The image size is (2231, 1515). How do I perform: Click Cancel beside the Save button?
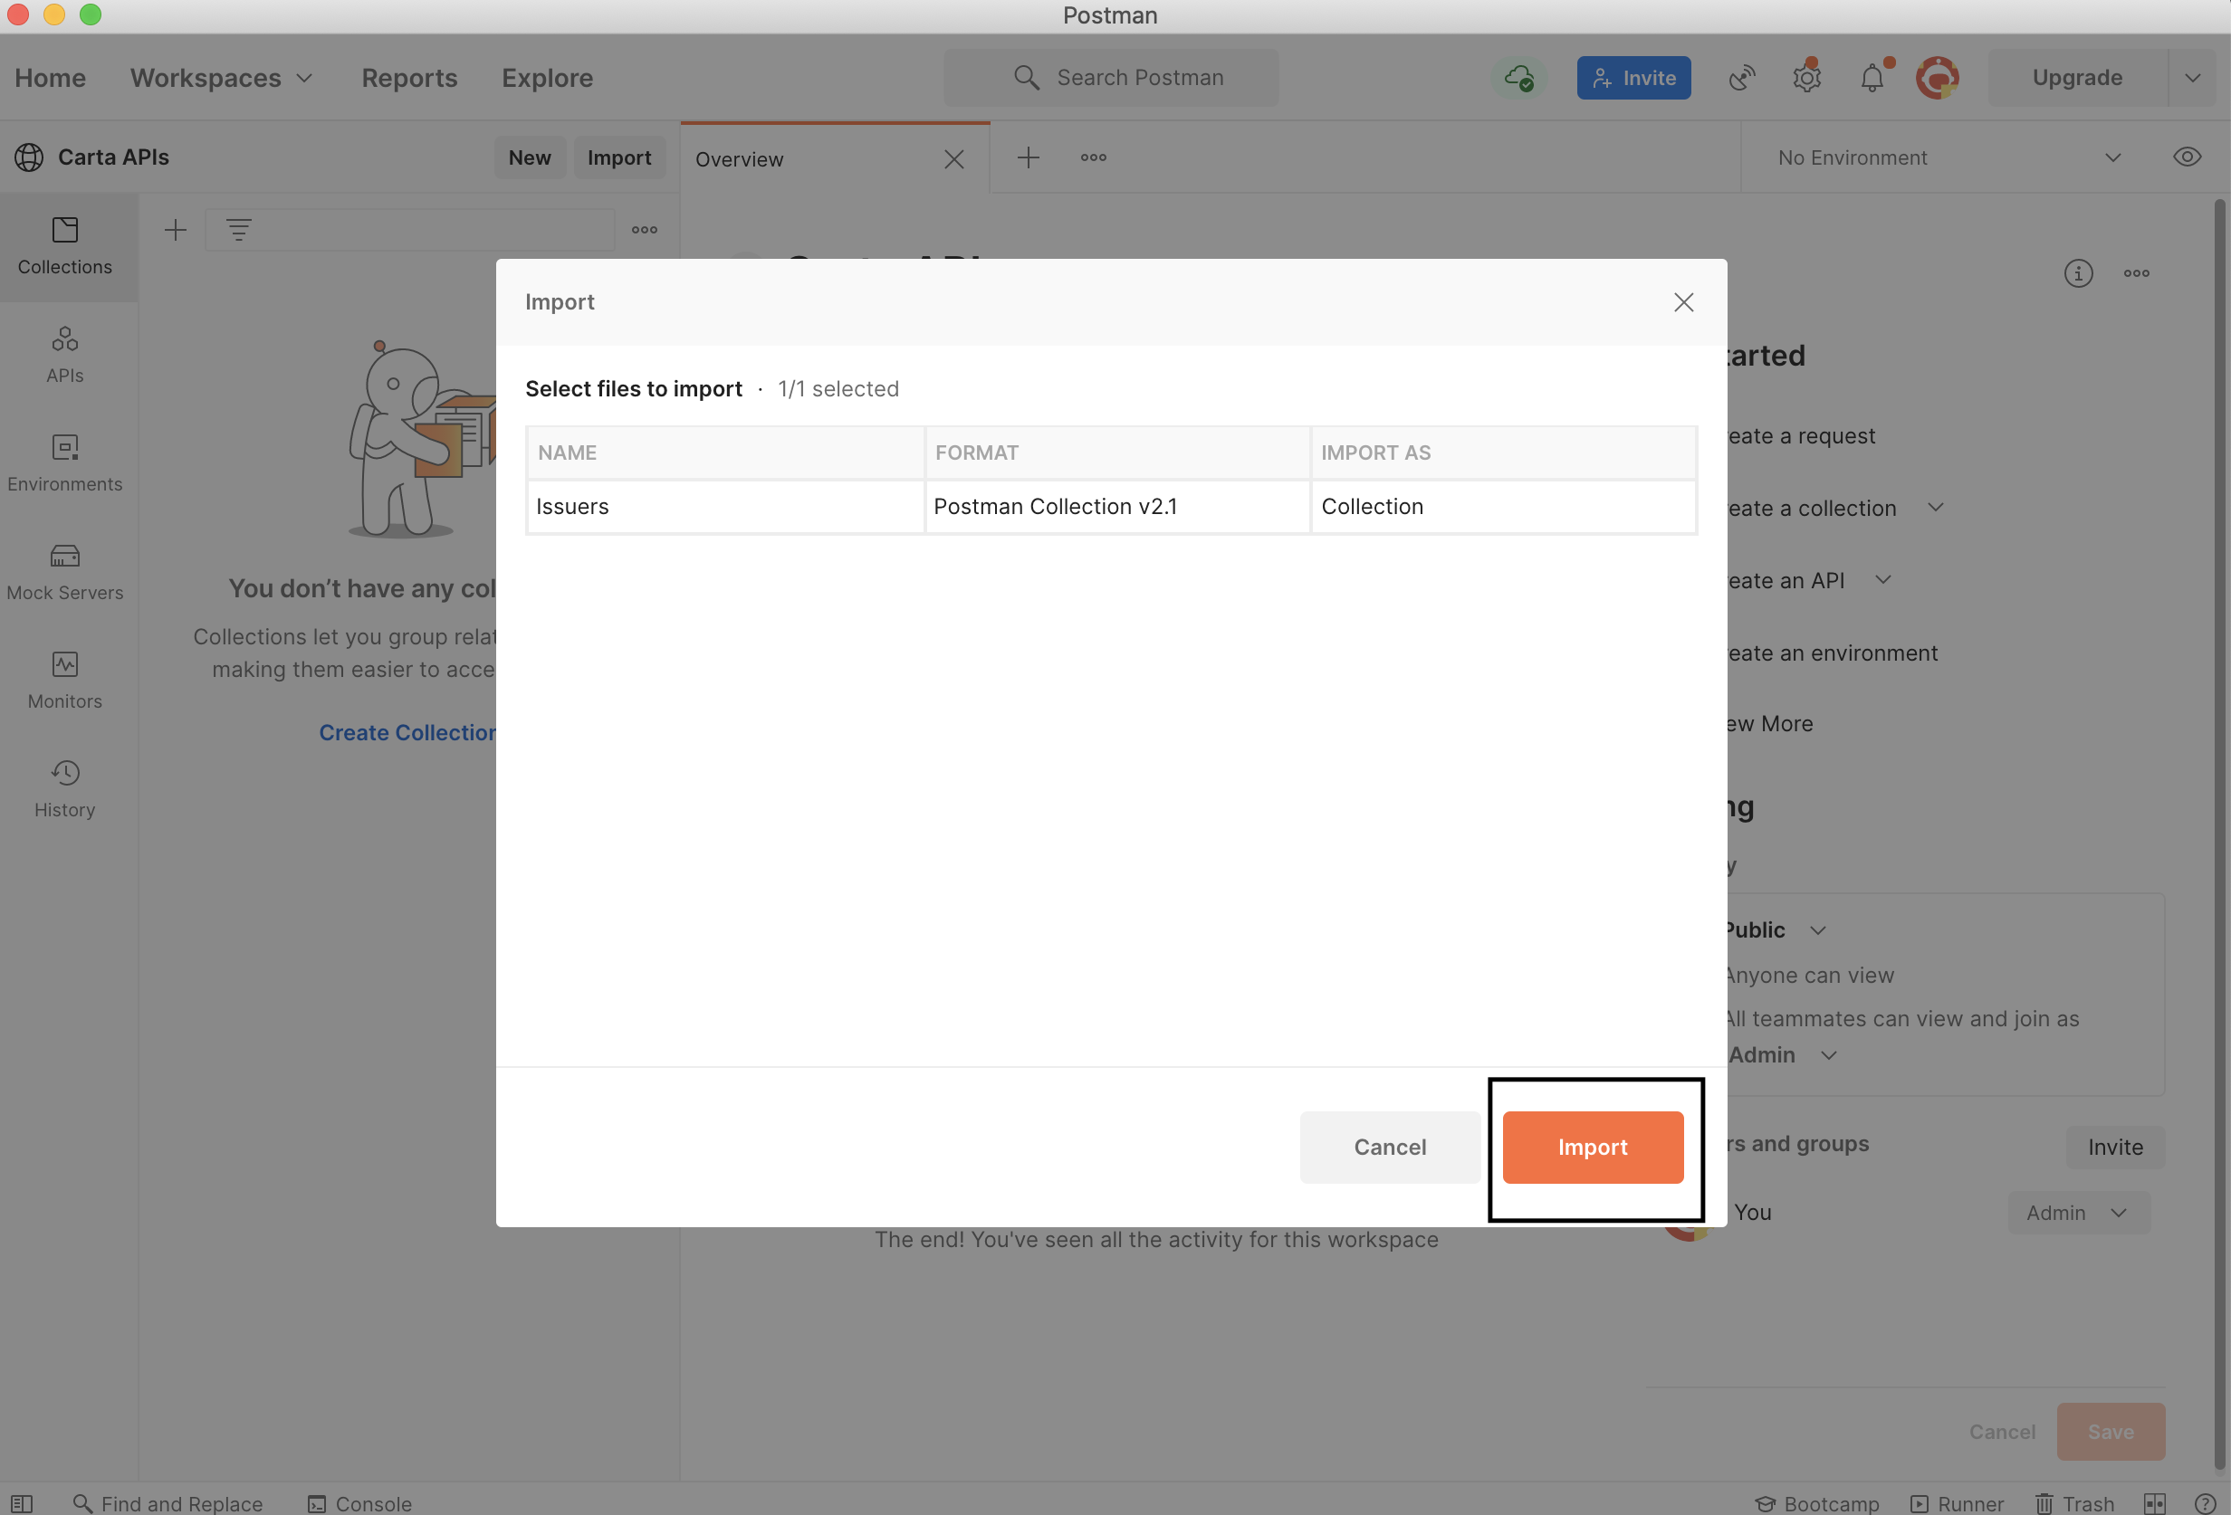coord(2002,1432)
